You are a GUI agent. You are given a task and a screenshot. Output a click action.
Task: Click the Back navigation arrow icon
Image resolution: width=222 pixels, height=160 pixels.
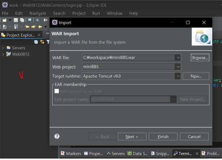[x=40, y=26]
